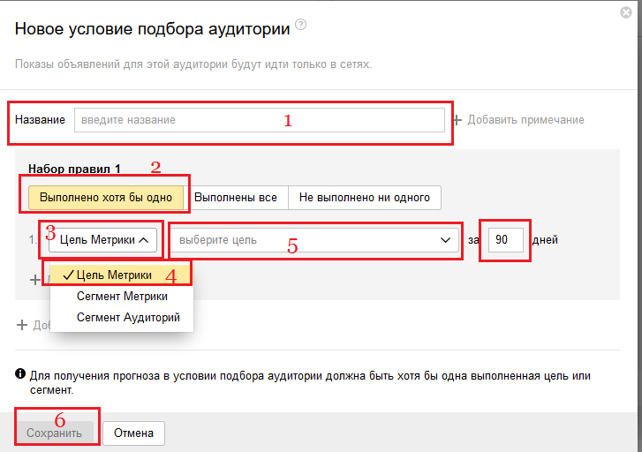Choose 'Цель Метрики' in the dropdown list
The width and height of the screenshot is (642, 452).
click(122, 275)
